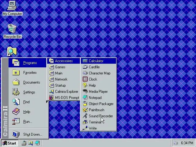Click the Write pen icon
The image size is (196, 147).
pos(85,128)
